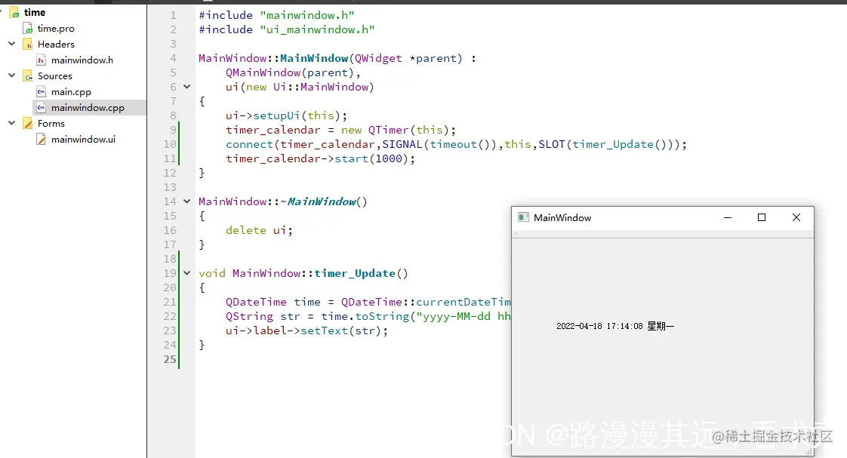Collapse the Forms folder
847x458 pixels.
click(x=12, y=123)
